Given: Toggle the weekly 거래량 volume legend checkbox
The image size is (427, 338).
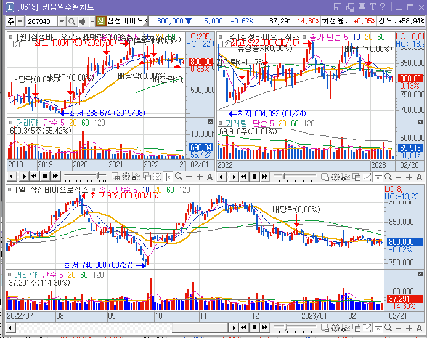Looking at the screenshot, I should point(221,123).
